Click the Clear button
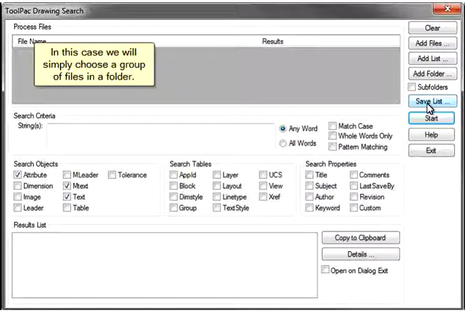Viewport: 465px width, 311px height. [432, 28]
